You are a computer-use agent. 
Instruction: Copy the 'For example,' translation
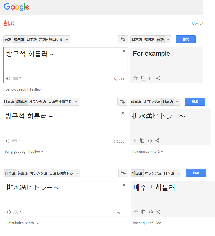click(143, 78)
